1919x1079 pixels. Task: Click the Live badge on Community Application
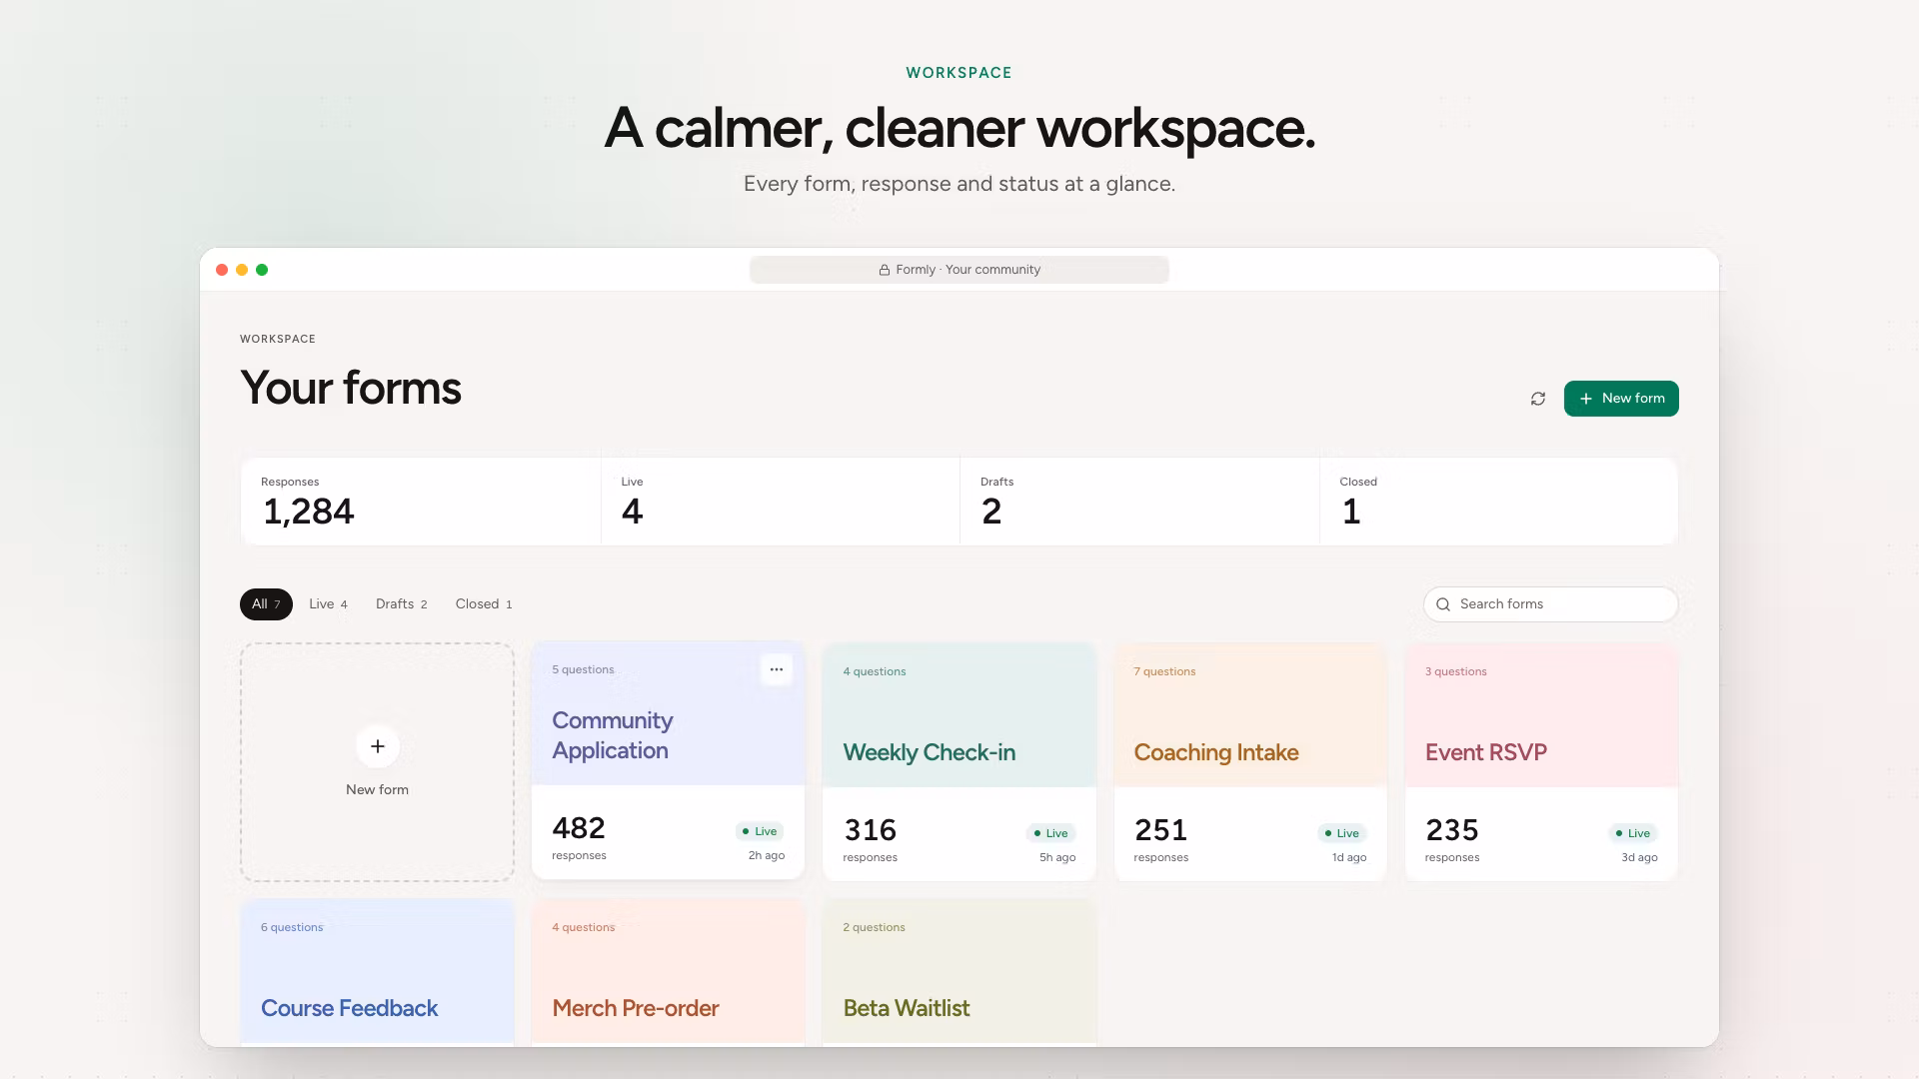760,831
